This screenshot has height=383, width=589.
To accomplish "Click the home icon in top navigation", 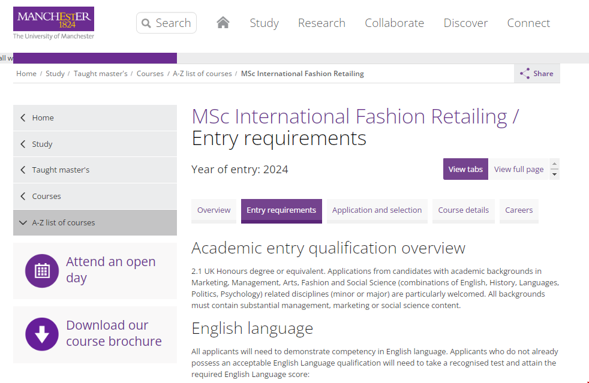I will (223, 23).
